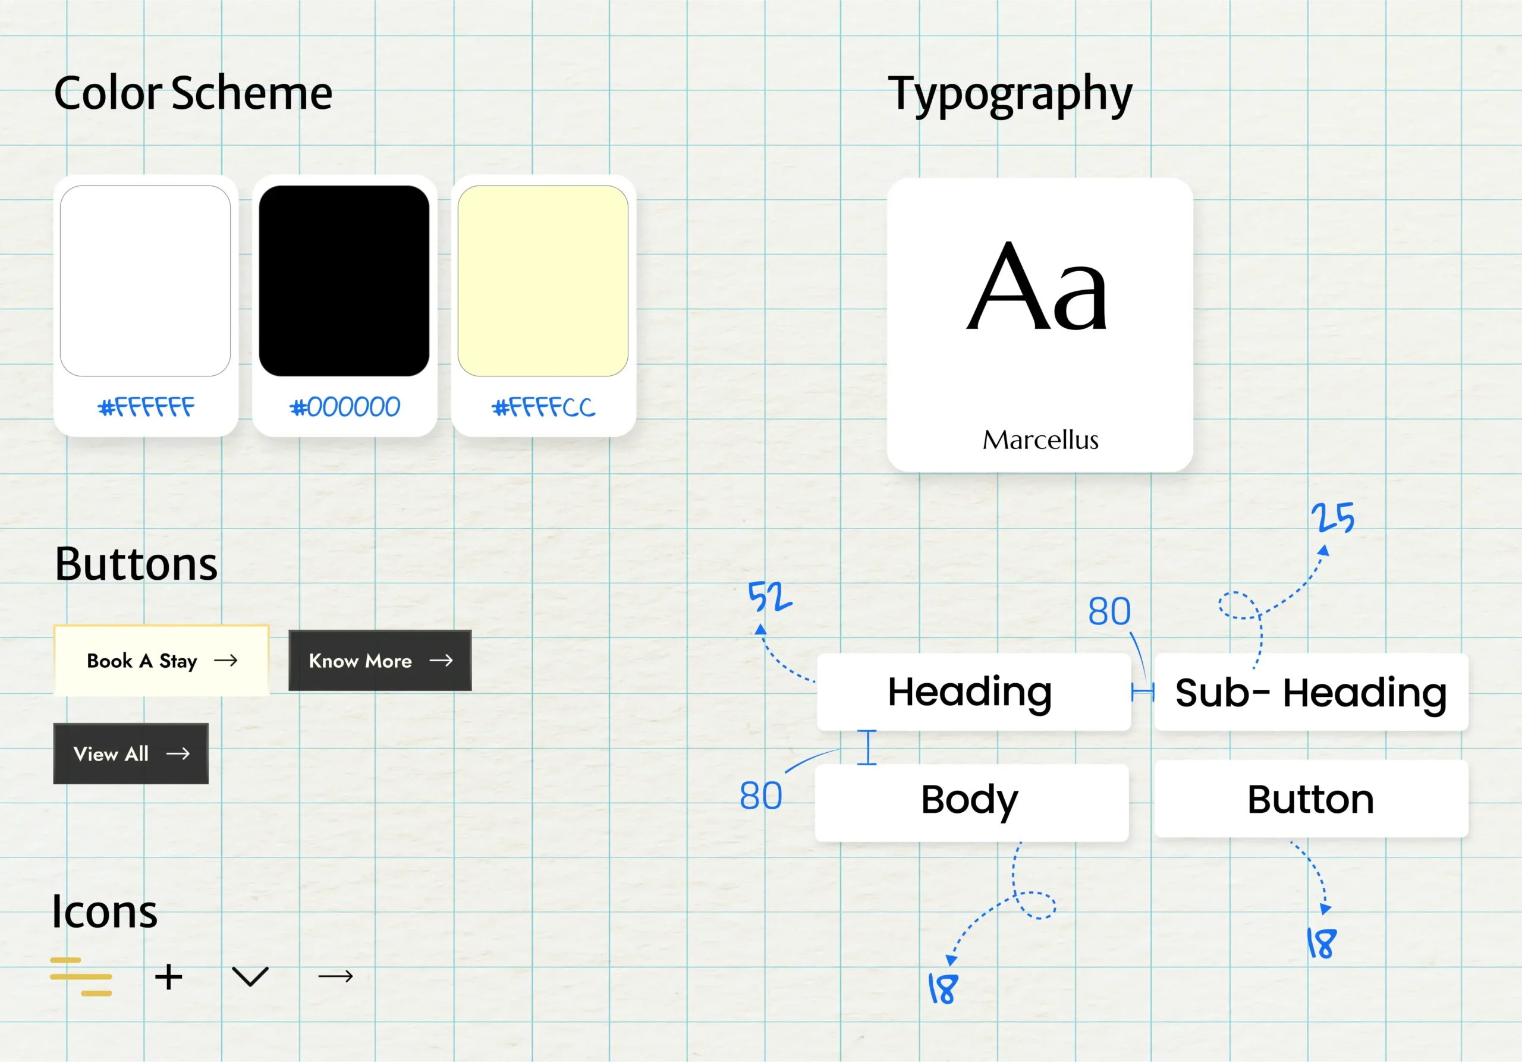Select the pale yellow #FFFFCC swatch
Screen dimensions: 1522x1062
pos(543,281)
